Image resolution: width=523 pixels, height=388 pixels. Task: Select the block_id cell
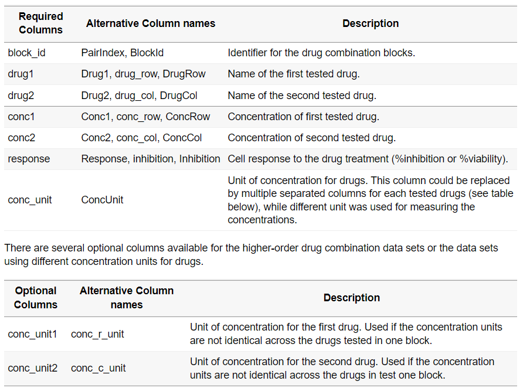(x=26, y=53)
